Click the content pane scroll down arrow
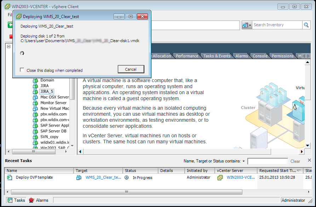Image resolution: width=316 pixels, height=207 pixels. [x=308, y=145]
